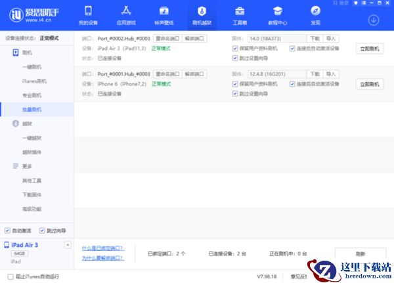Open the 我的设备 (My Device) tab
Screen dimensions: 394x283
point(88,16)
